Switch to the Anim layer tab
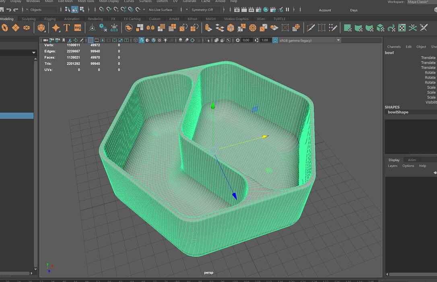The height and width of the screenshot is (282, 437). tap(412, 160)
